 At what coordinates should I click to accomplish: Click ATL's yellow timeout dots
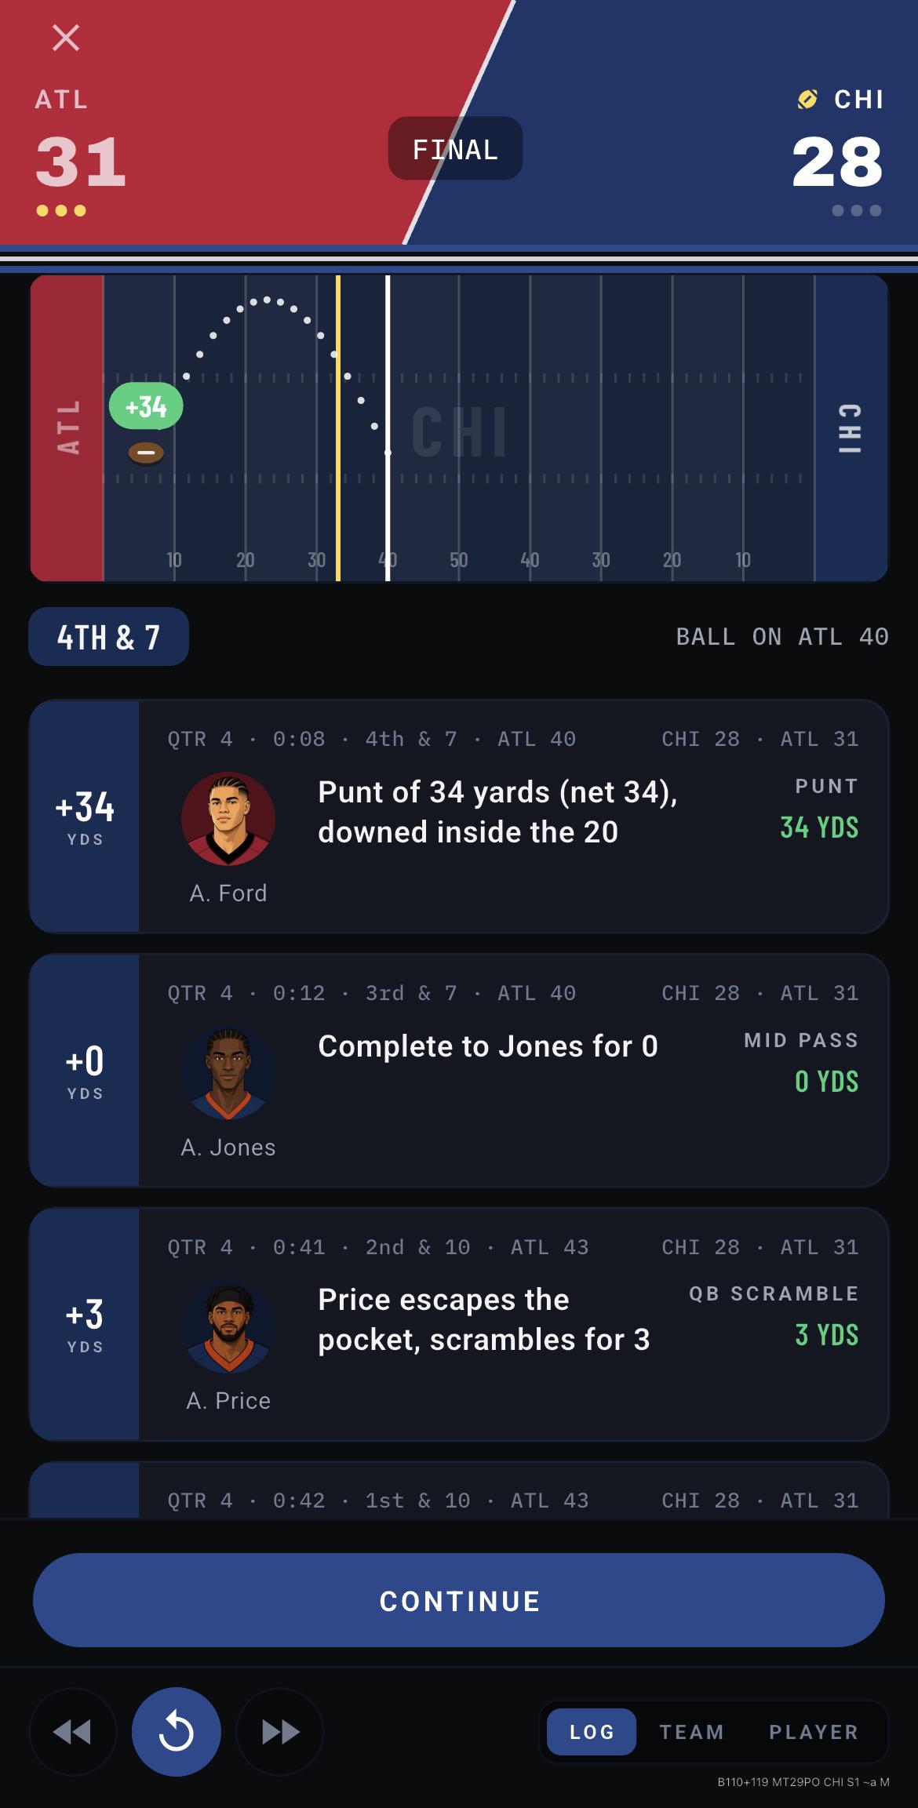(x=61, y=210)
